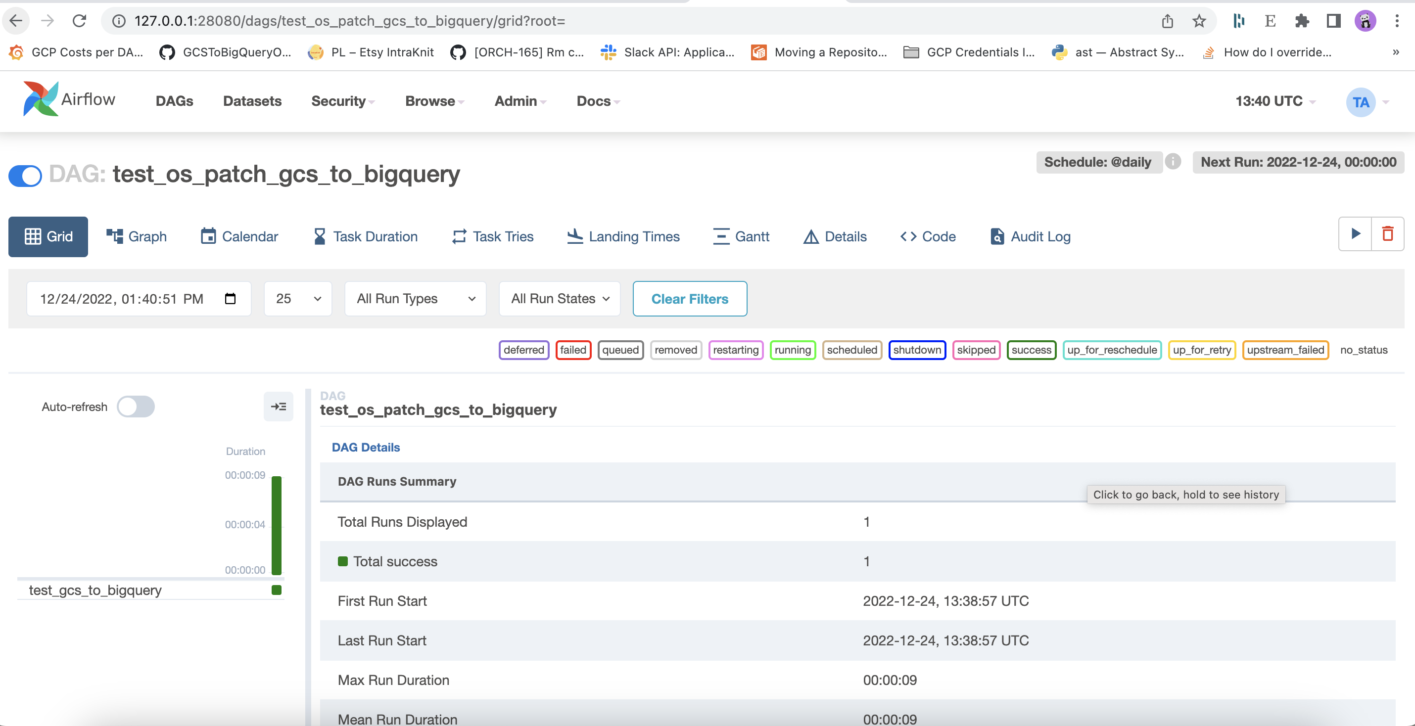Filter by the failed status legend badge

point(573,350)
